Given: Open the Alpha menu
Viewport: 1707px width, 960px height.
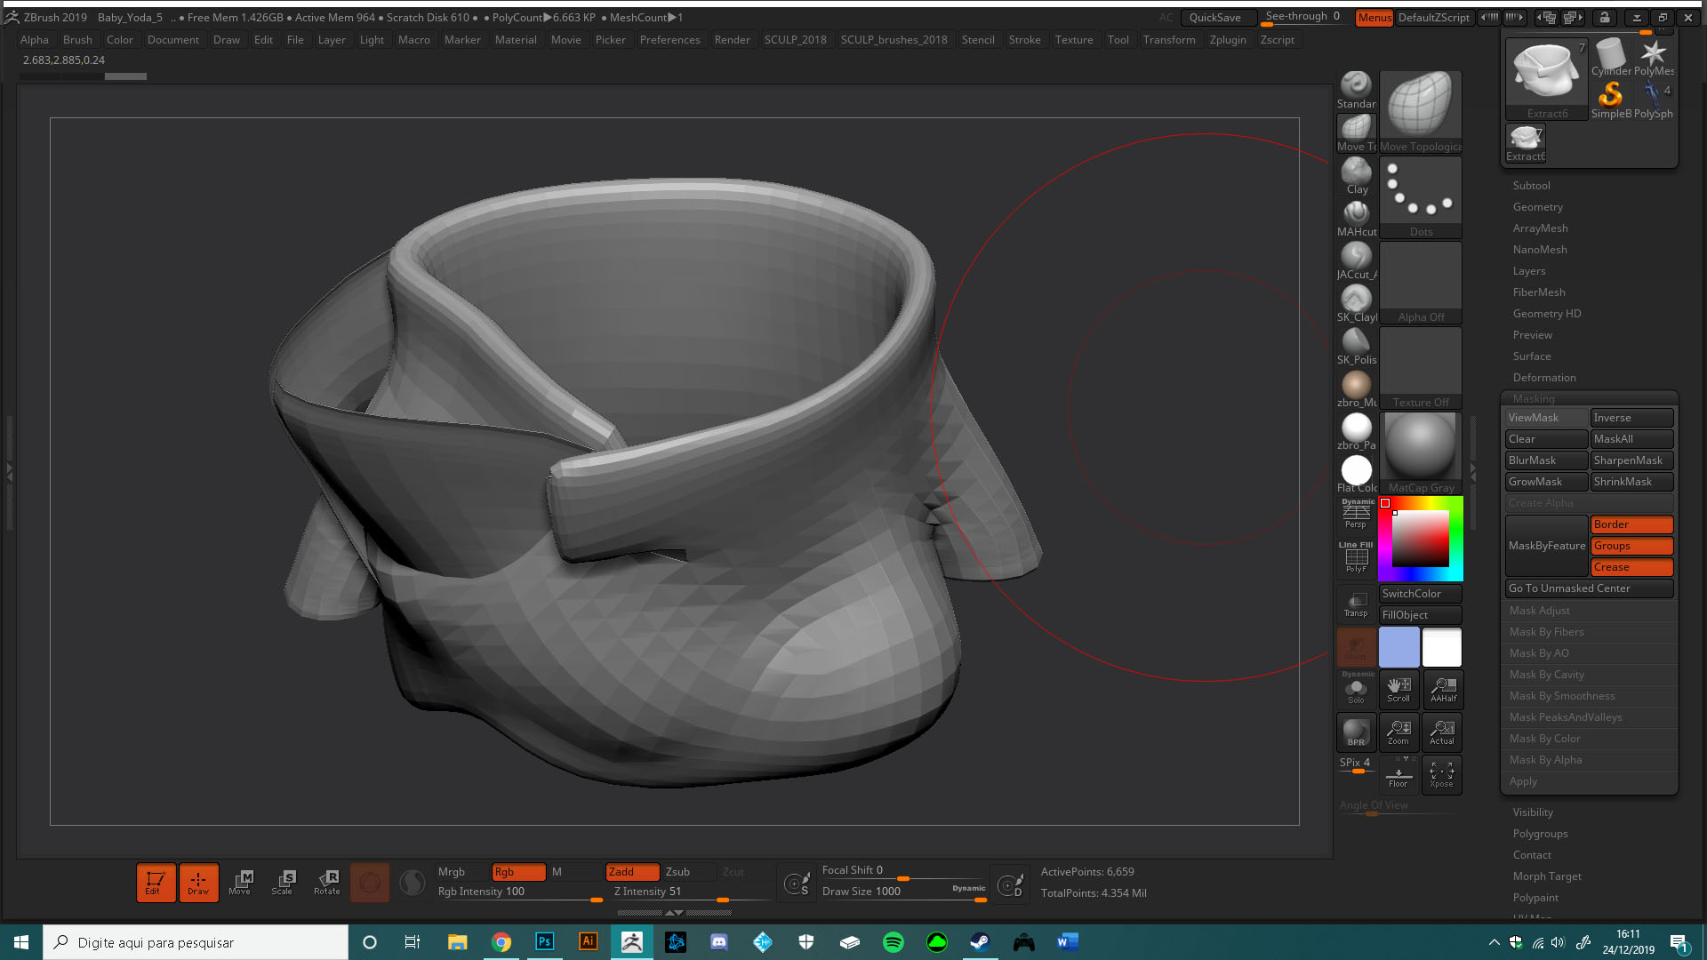Looking at the screenshot, I should (35, 39).
